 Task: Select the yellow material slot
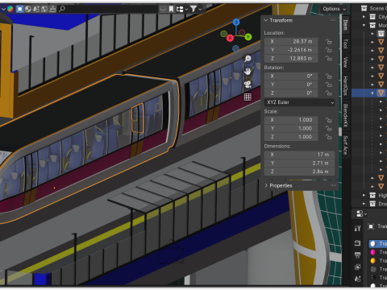click(378, 261)
